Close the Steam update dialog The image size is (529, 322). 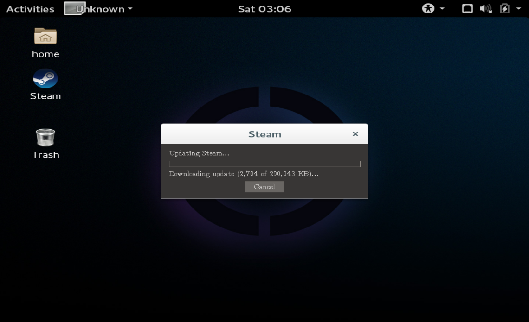click(x=355, y=134)
